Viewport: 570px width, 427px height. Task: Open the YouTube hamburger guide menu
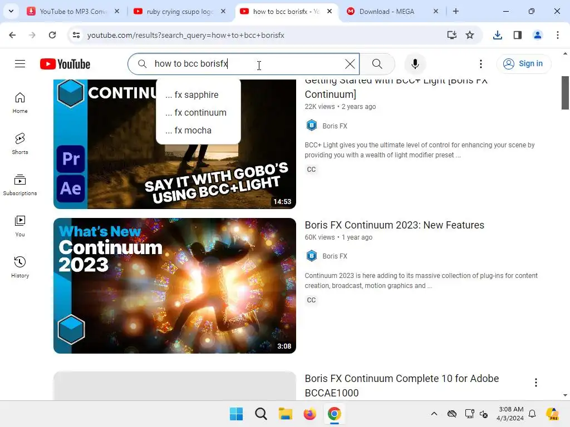pyautogui.click(x=20, y=64)
